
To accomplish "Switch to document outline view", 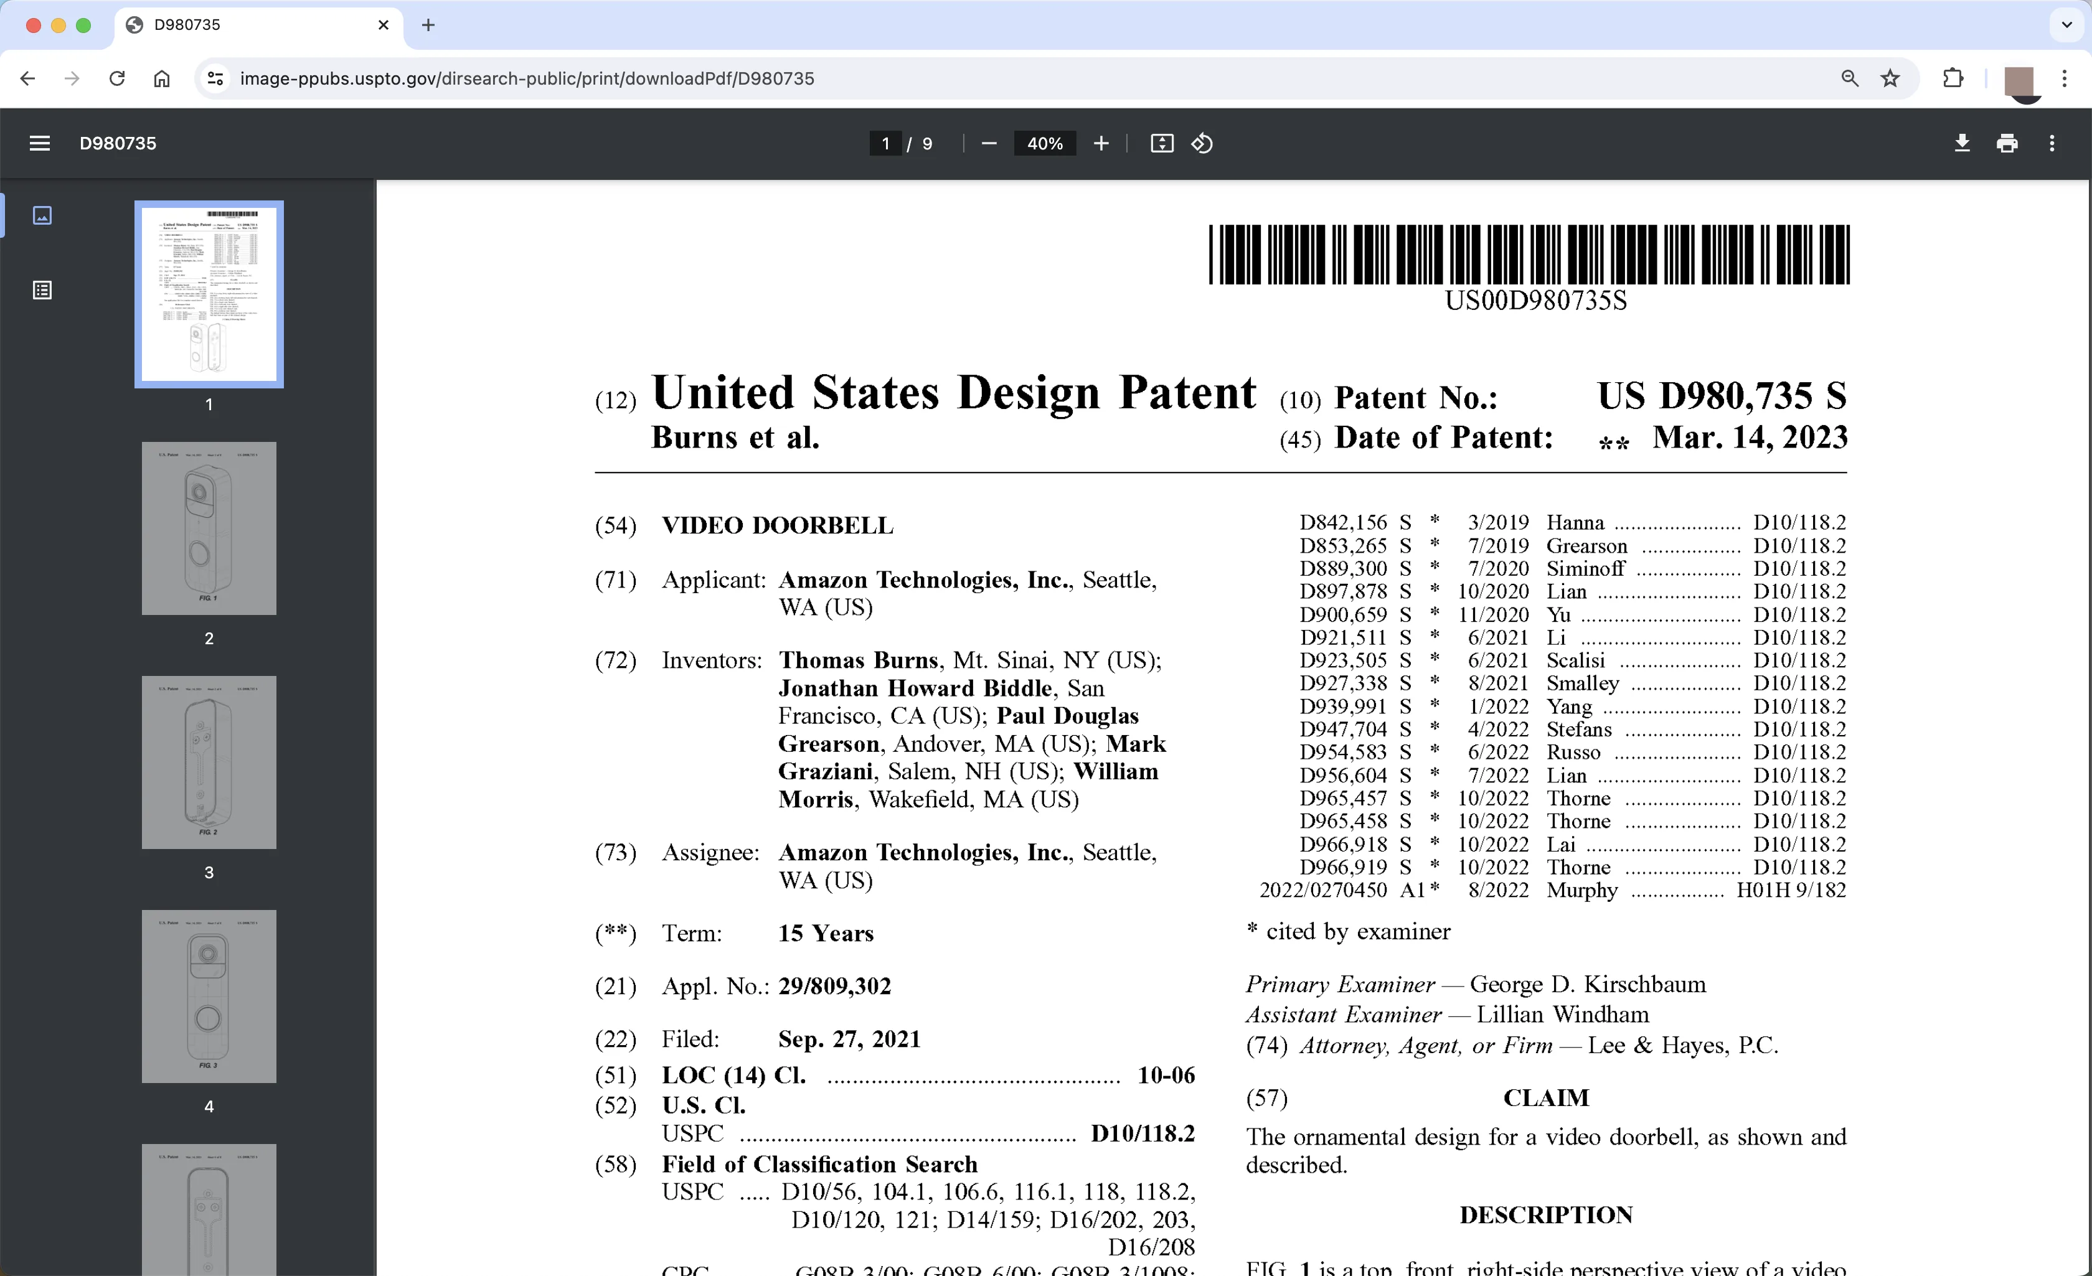I will [x=42, y=290].
